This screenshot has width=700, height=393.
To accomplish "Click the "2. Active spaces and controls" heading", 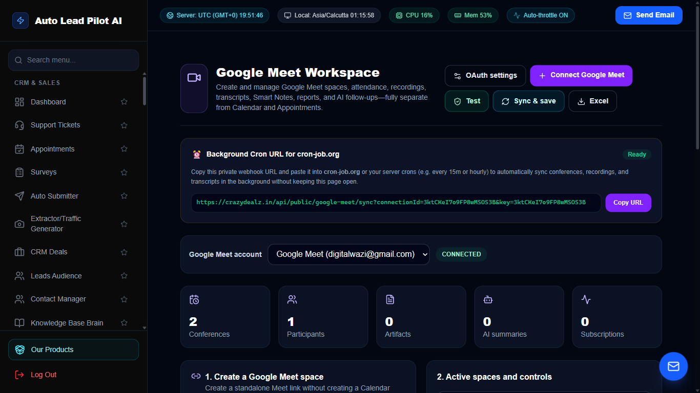I will point(495,377).
